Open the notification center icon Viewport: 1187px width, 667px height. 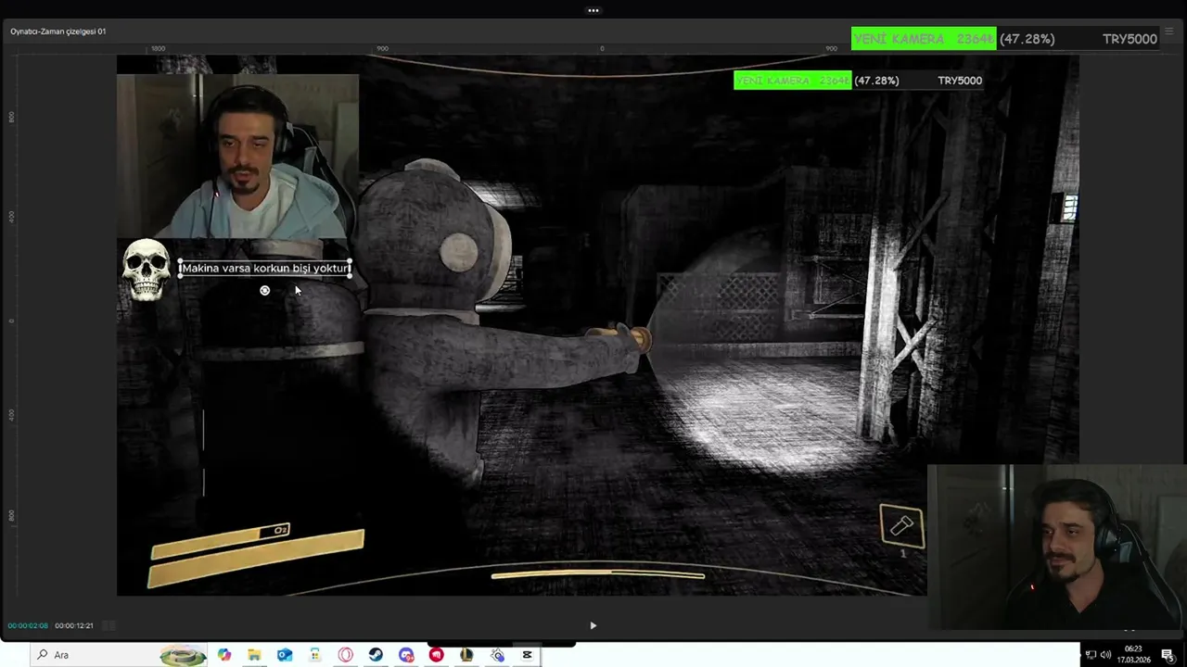(1168, 655)
